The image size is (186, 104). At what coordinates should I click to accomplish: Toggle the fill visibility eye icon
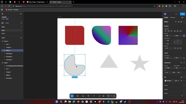coord(181,81)
